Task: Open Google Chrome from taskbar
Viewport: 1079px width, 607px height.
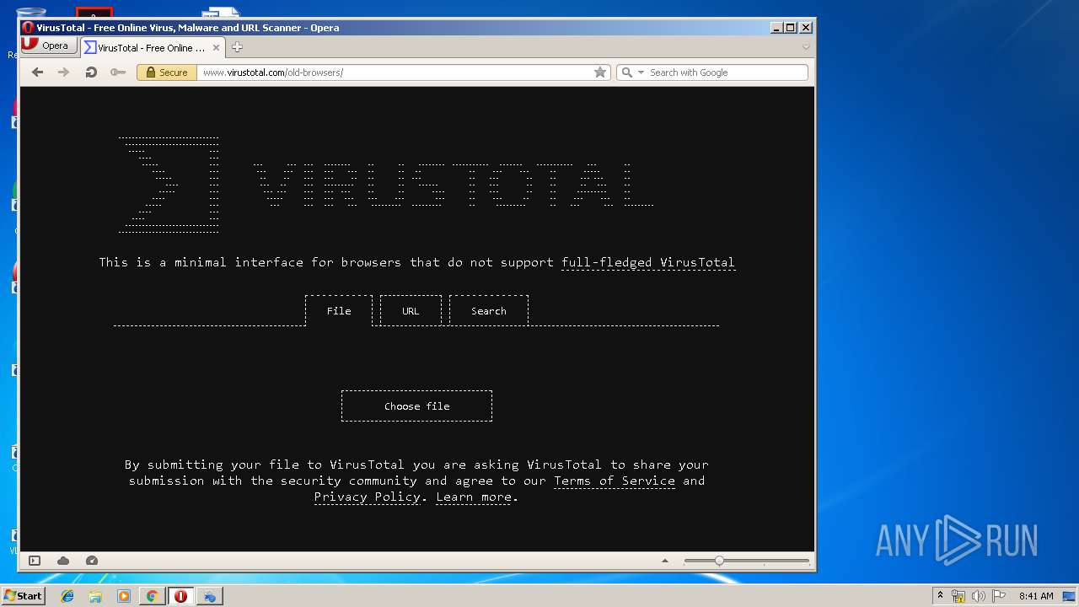Action: (152, 596)
